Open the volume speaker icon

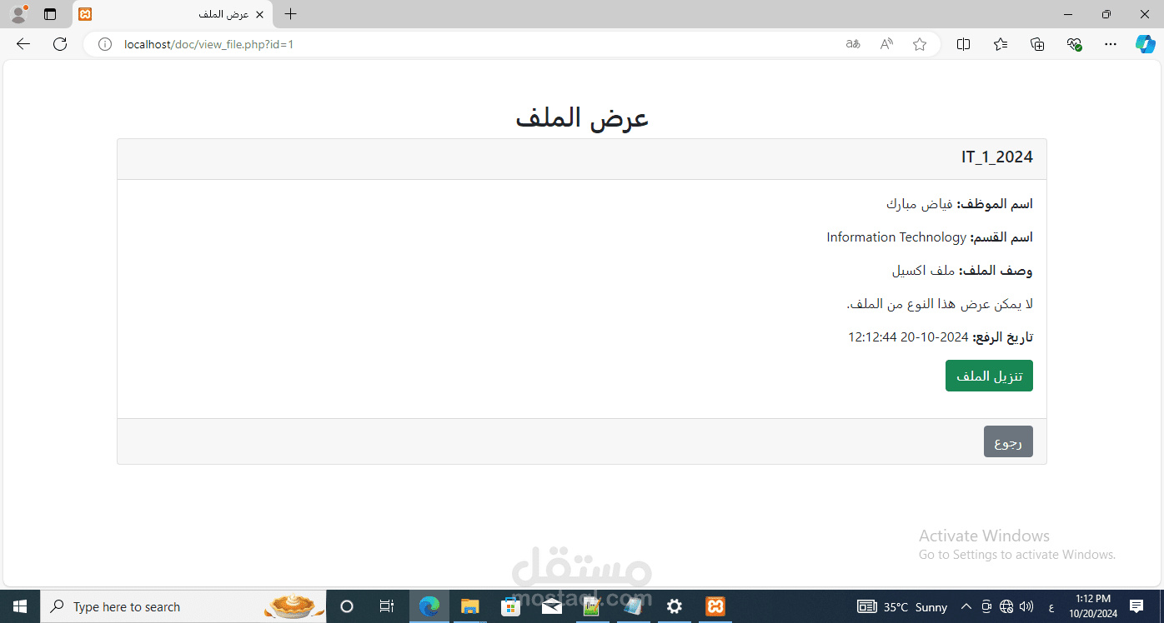1026,606
